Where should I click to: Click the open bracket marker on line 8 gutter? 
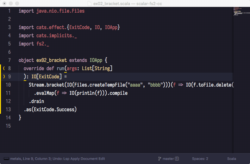[x=4, y=68]
